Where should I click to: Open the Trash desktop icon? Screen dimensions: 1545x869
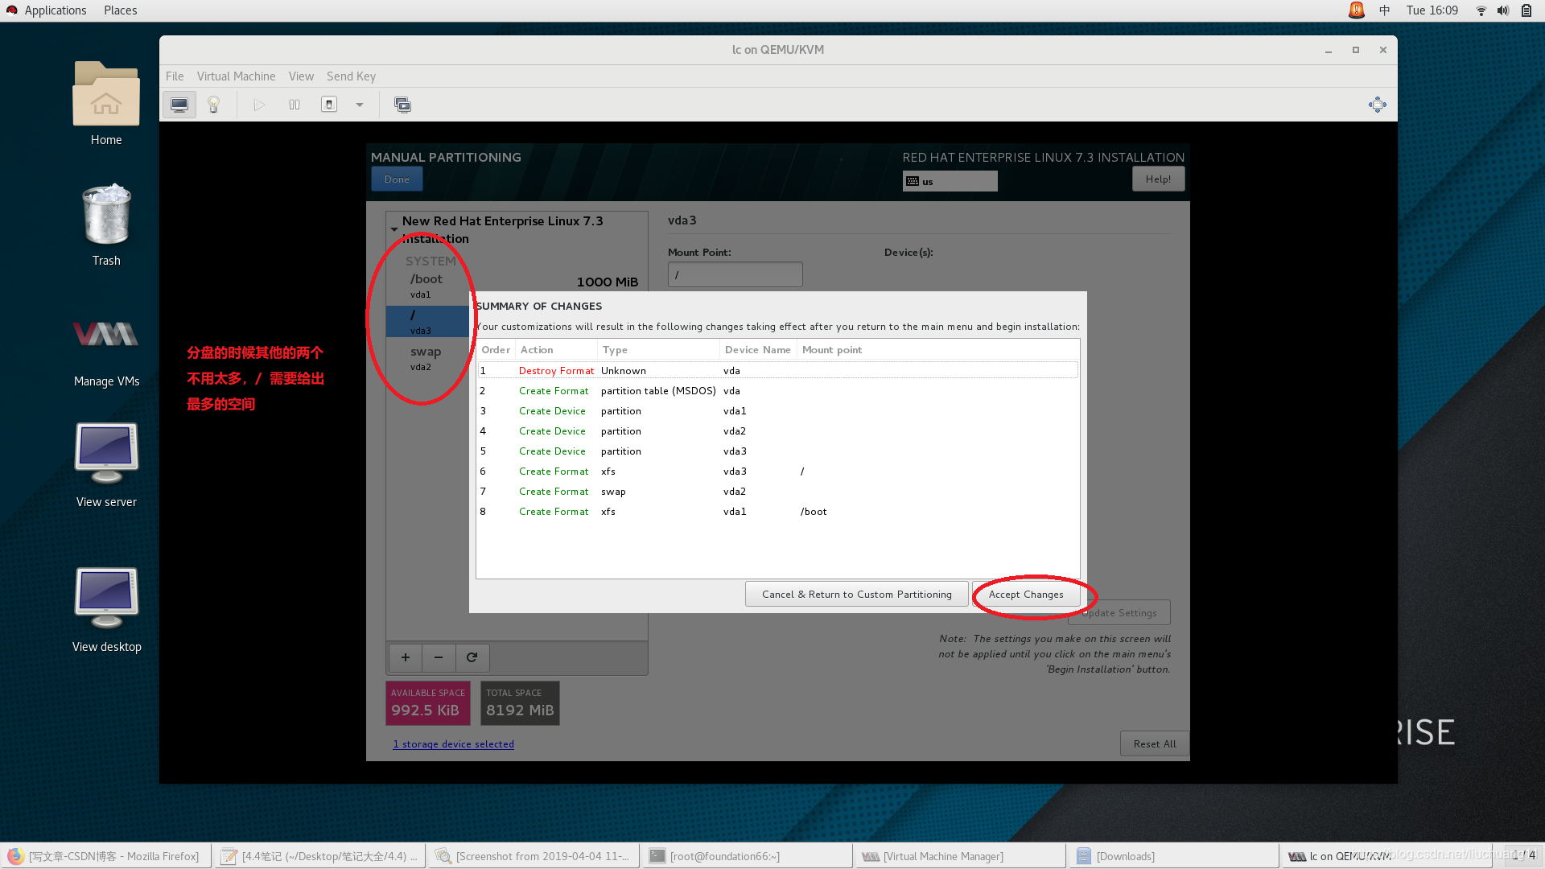click(x=106, y=225)
